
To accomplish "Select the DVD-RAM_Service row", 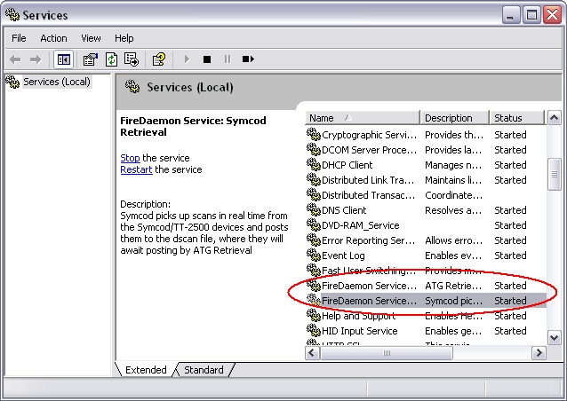I will pos(426,225).
